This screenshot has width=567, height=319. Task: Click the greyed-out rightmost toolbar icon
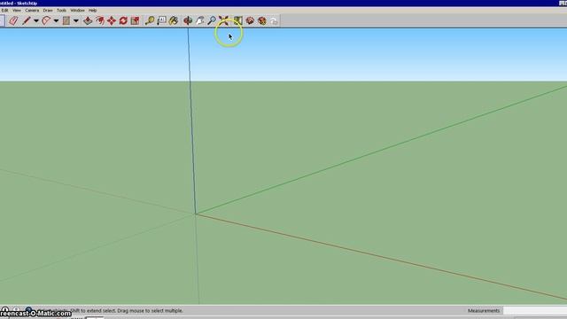point(274,21)
